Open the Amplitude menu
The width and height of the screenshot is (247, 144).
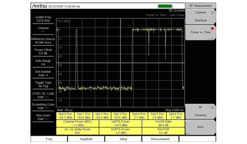pos(86,139)
